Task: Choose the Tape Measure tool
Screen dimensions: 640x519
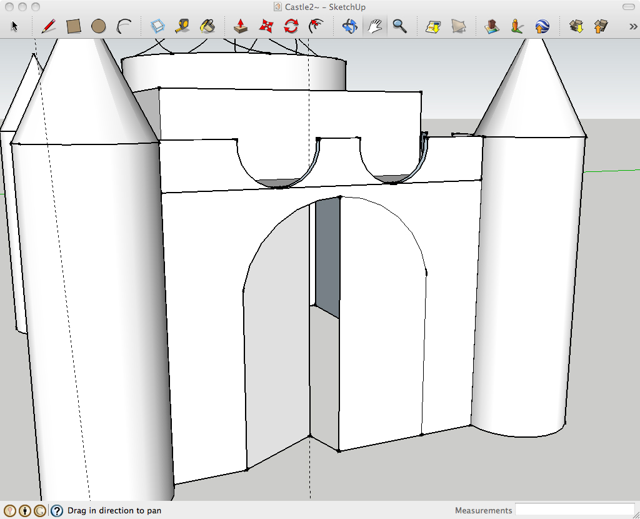Action: click(182, 26)
